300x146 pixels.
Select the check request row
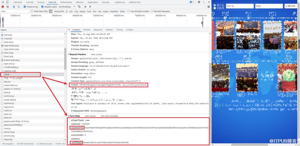(x=32, y=74)
